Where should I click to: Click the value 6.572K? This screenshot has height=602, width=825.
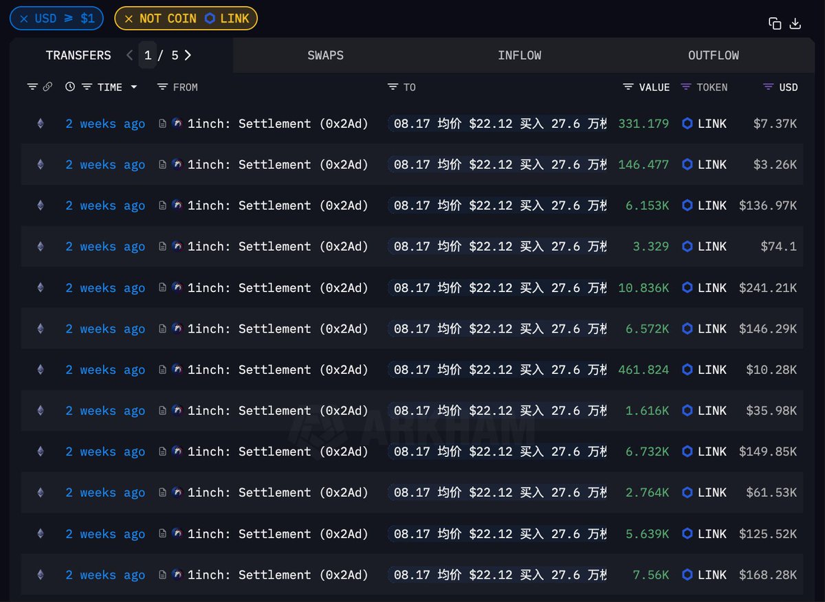click(x=647, y=329)
